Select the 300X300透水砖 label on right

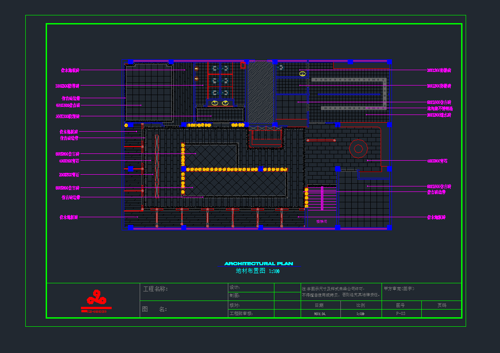[x=439, y=115]
